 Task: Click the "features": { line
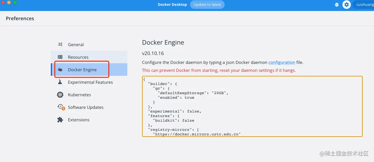click(x=164, y=116)
